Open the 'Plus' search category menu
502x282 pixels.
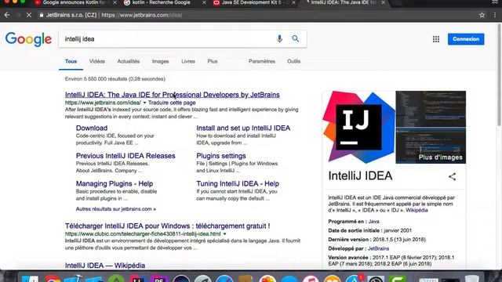[213, 61]
